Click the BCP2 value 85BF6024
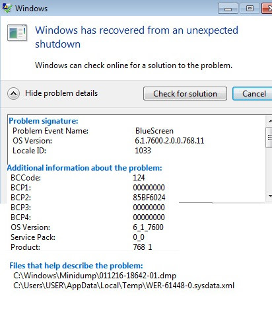Viewport: 272px width, 316px height. [x=149, y=198]
